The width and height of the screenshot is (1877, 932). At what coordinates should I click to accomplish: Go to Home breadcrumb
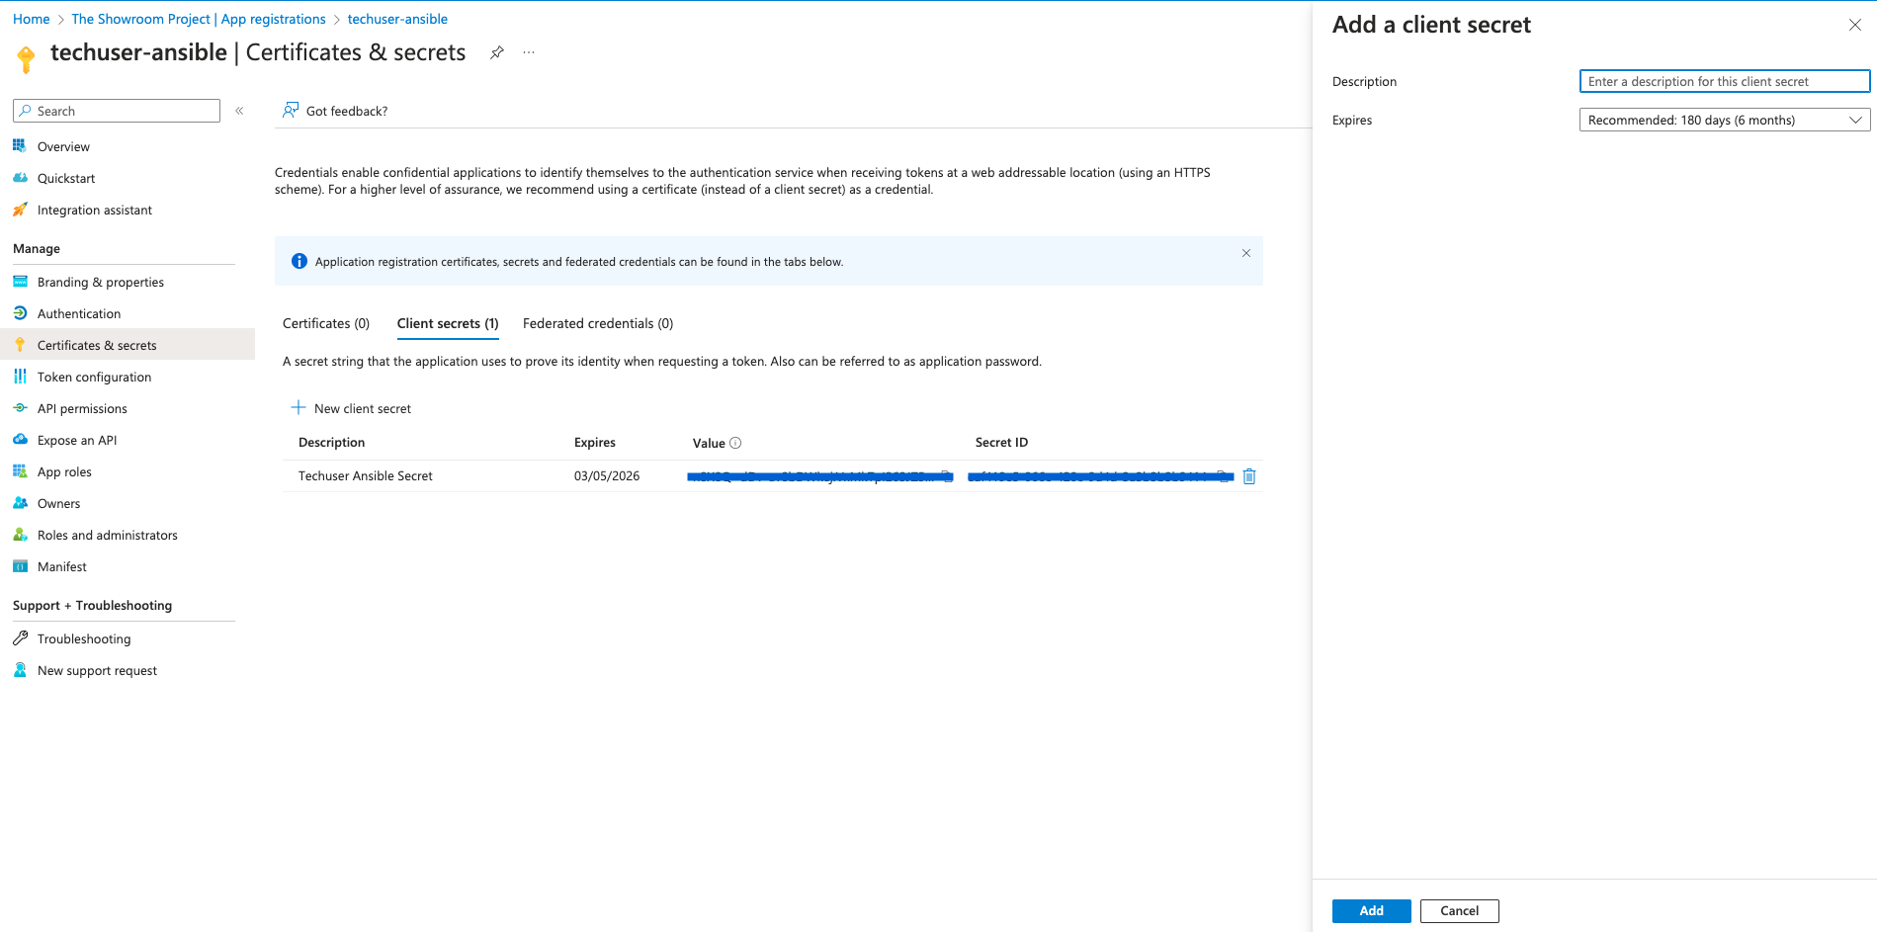pos(31,19)
